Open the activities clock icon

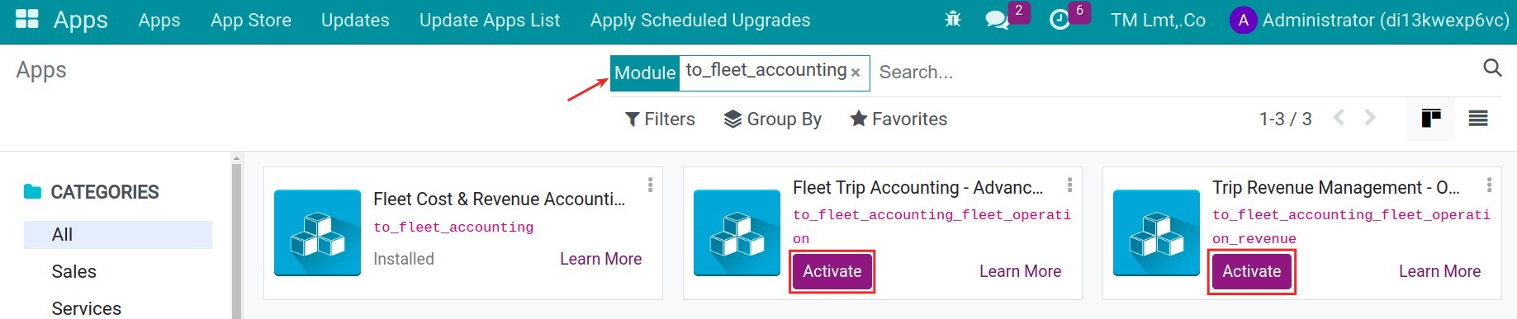coord(1060,20)
